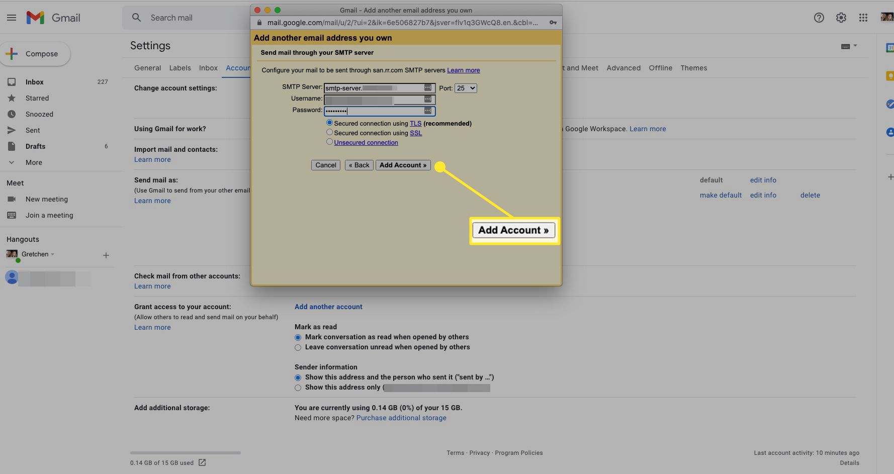Click Purchase additional storage link
This screenshot has width=894, height=474.
coord(401,418)
